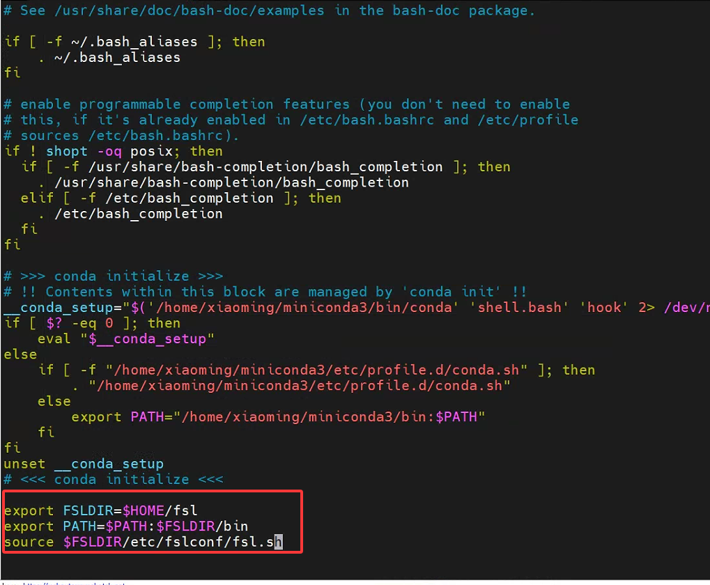Click the 'if [ -f "/home/xiaoming/miniconda3/etc/profile.d/conda.sh" ]' line
This screenshot has height=585, width=710.
[316, 370]
